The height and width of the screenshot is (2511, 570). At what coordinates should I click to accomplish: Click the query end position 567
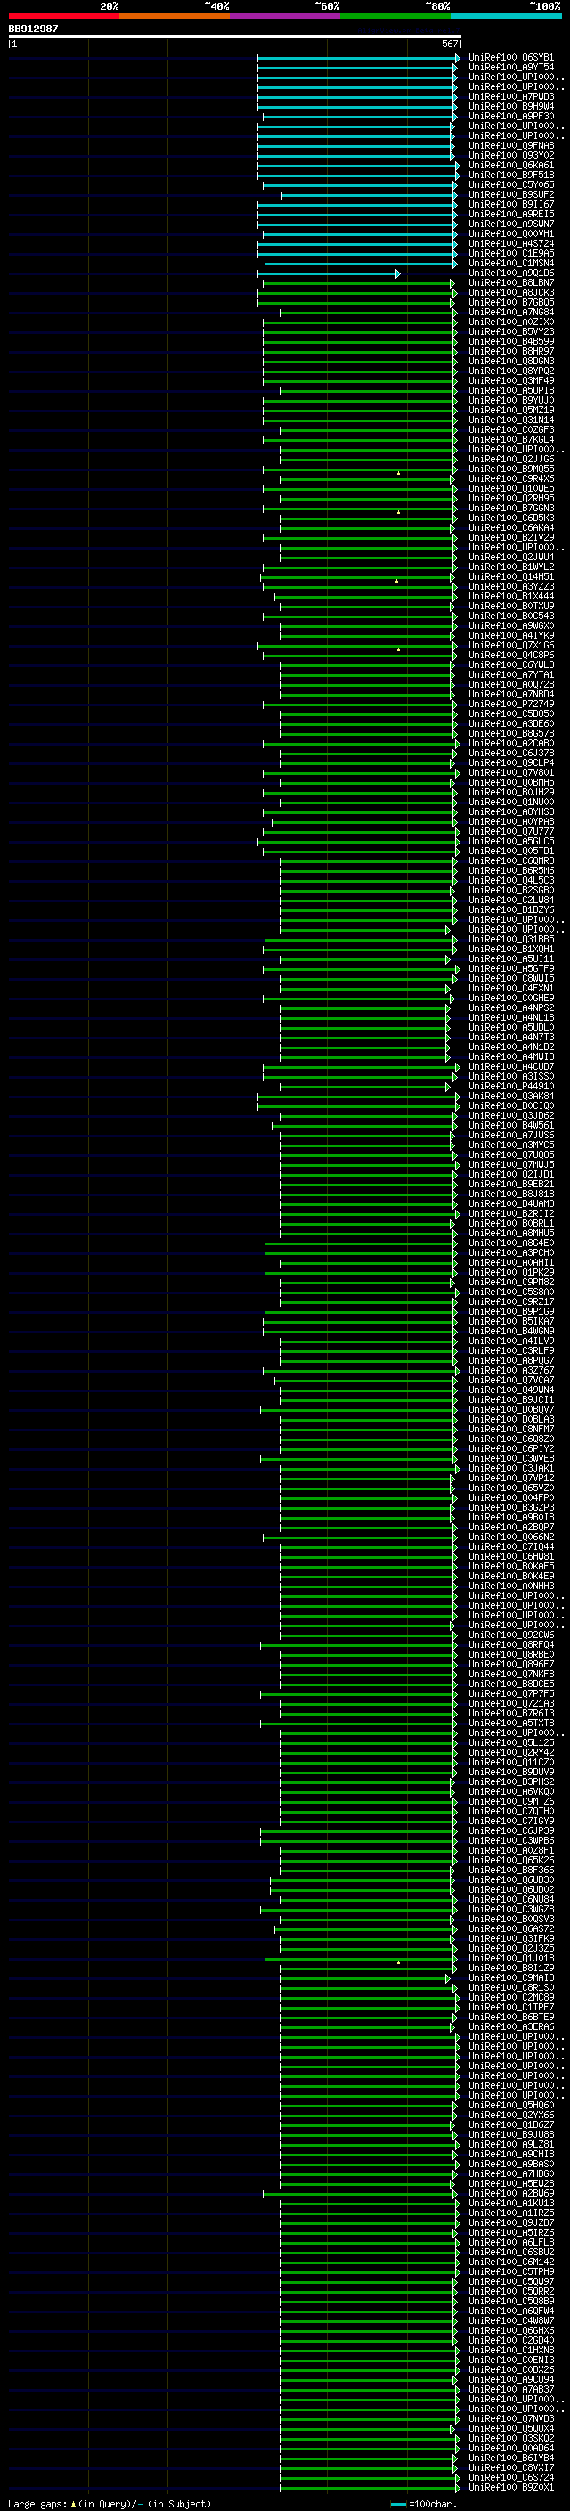pos(449,44)
